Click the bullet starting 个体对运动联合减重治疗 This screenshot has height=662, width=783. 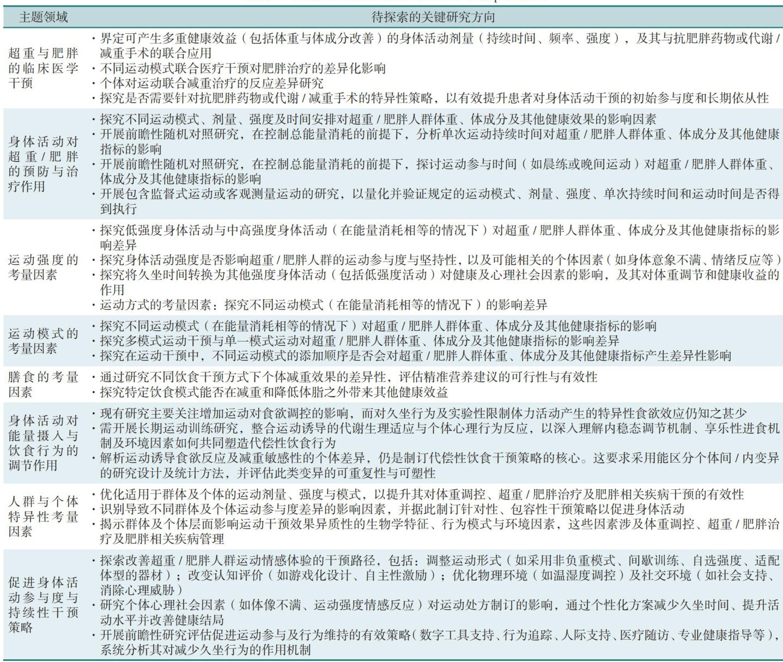211,83
